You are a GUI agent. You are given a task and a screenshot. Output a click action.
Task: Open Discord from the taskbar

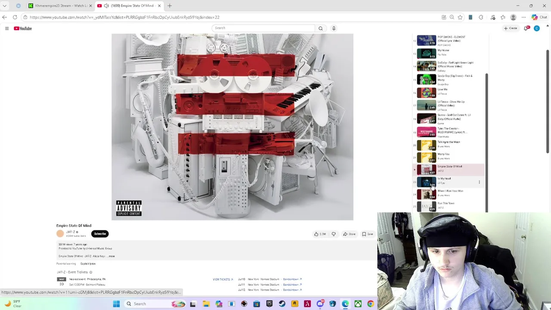320,304
